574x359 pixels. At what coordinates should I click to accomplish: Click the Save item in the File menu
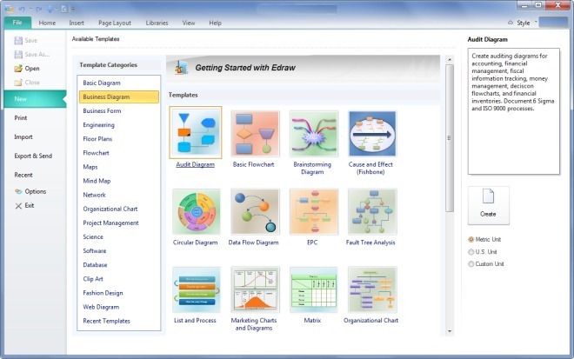pos(26,40)
